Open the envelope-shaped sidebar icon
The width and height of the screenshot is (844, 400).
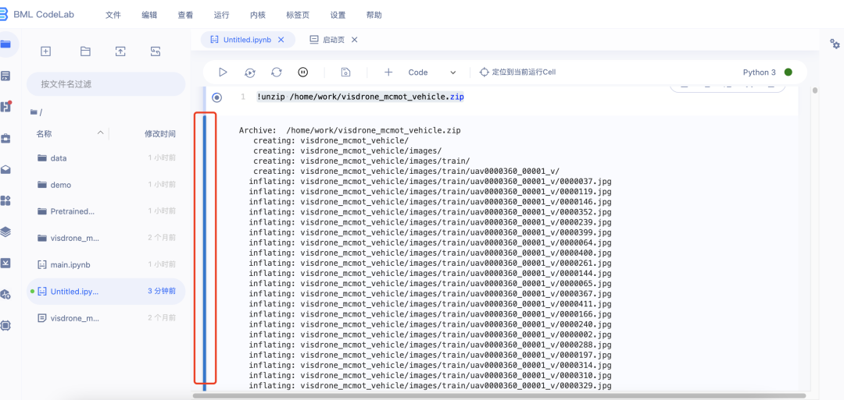tap(5, 170)
